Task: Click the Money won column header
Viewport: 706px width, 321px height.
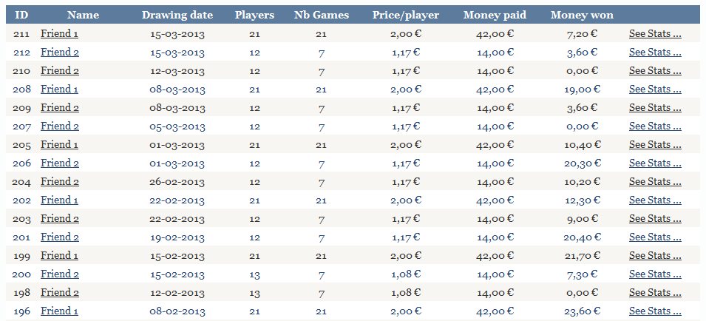Action: click(582, 15)
